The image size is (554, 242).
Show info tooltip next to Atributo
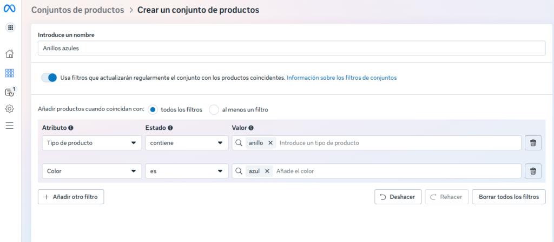pos(71,128)
